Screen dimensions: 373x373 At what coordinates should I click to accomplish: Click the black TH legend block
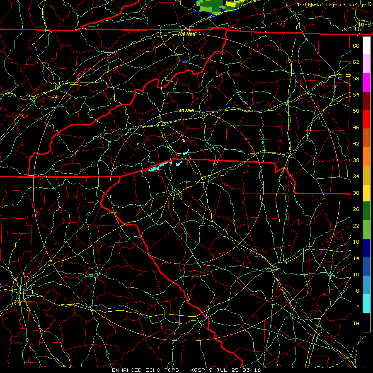point(366,322)
